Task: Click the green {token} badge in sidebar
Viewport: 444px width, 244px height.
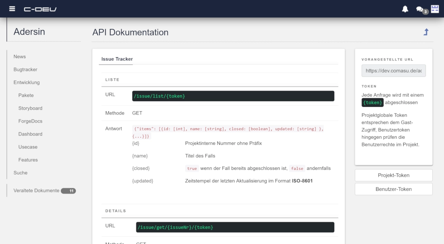Action: coord(373,102)
